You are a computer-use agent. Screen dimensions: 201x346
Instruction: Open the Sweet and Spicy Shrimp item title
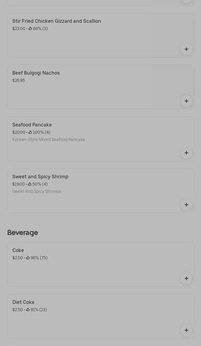(40, 177)
